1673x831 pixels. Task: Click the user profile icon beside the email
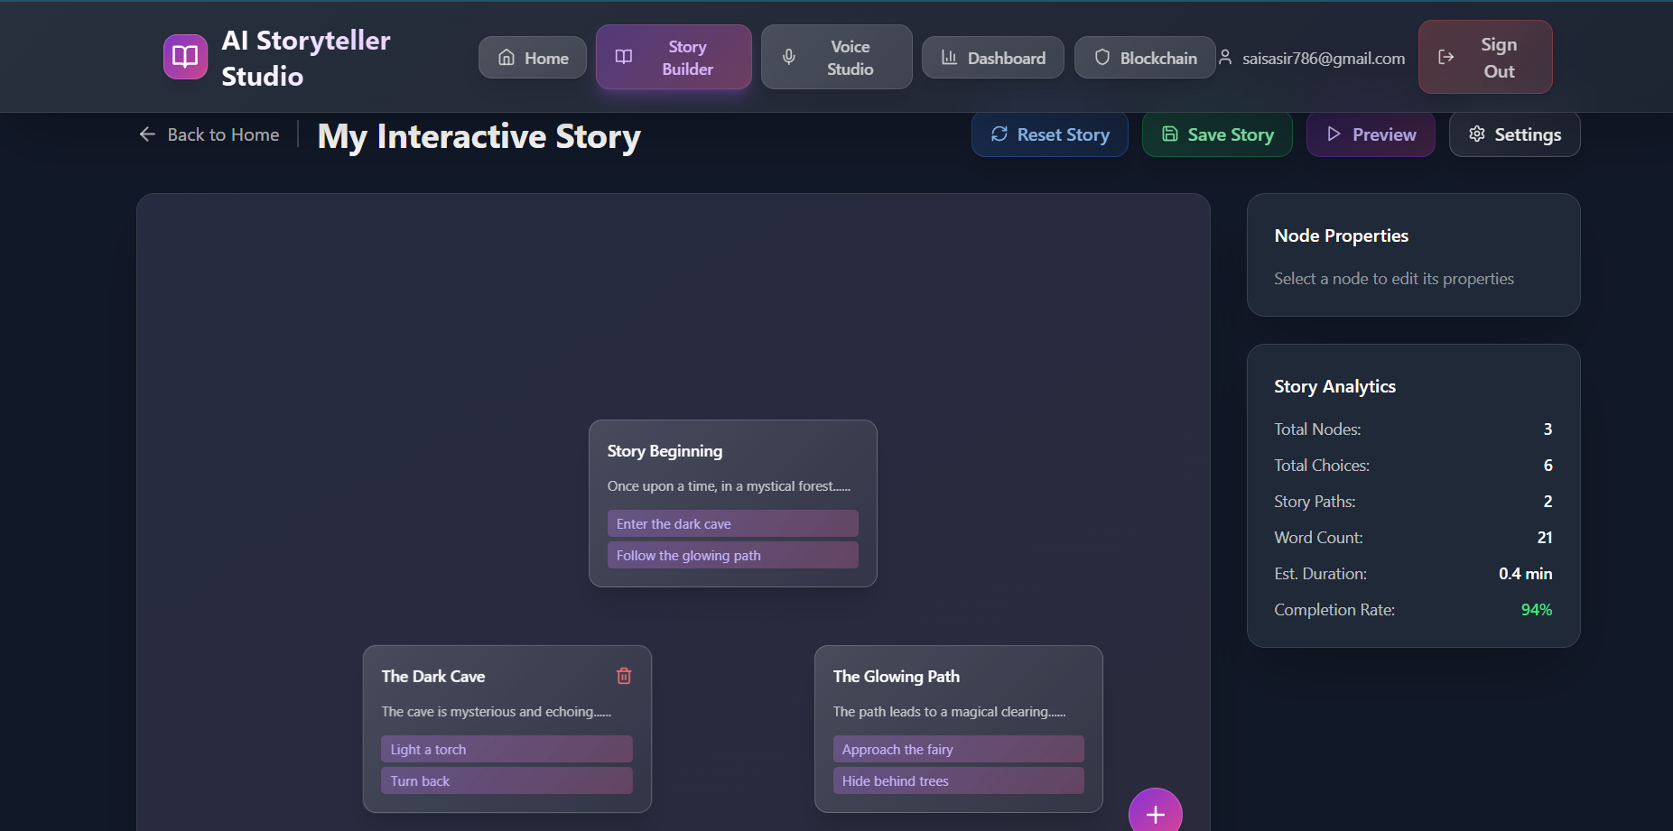click(x=1225, y=58)
